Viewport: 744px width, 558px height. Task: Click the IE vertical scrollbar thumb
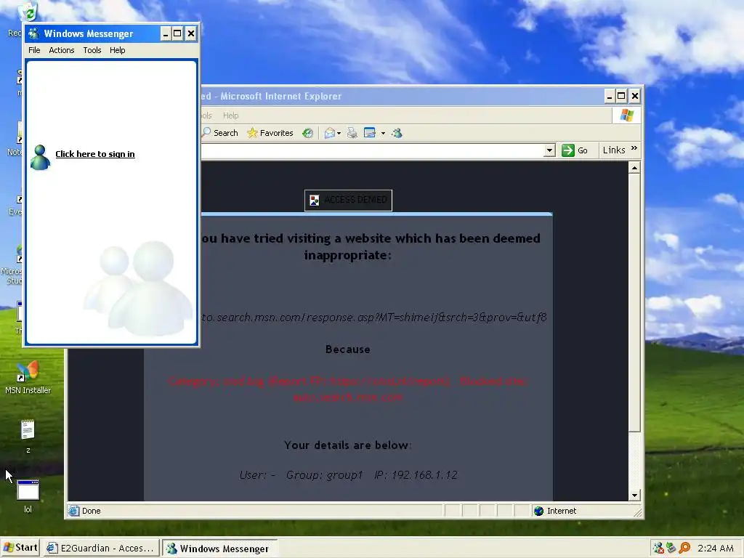(x=634, y=303)
